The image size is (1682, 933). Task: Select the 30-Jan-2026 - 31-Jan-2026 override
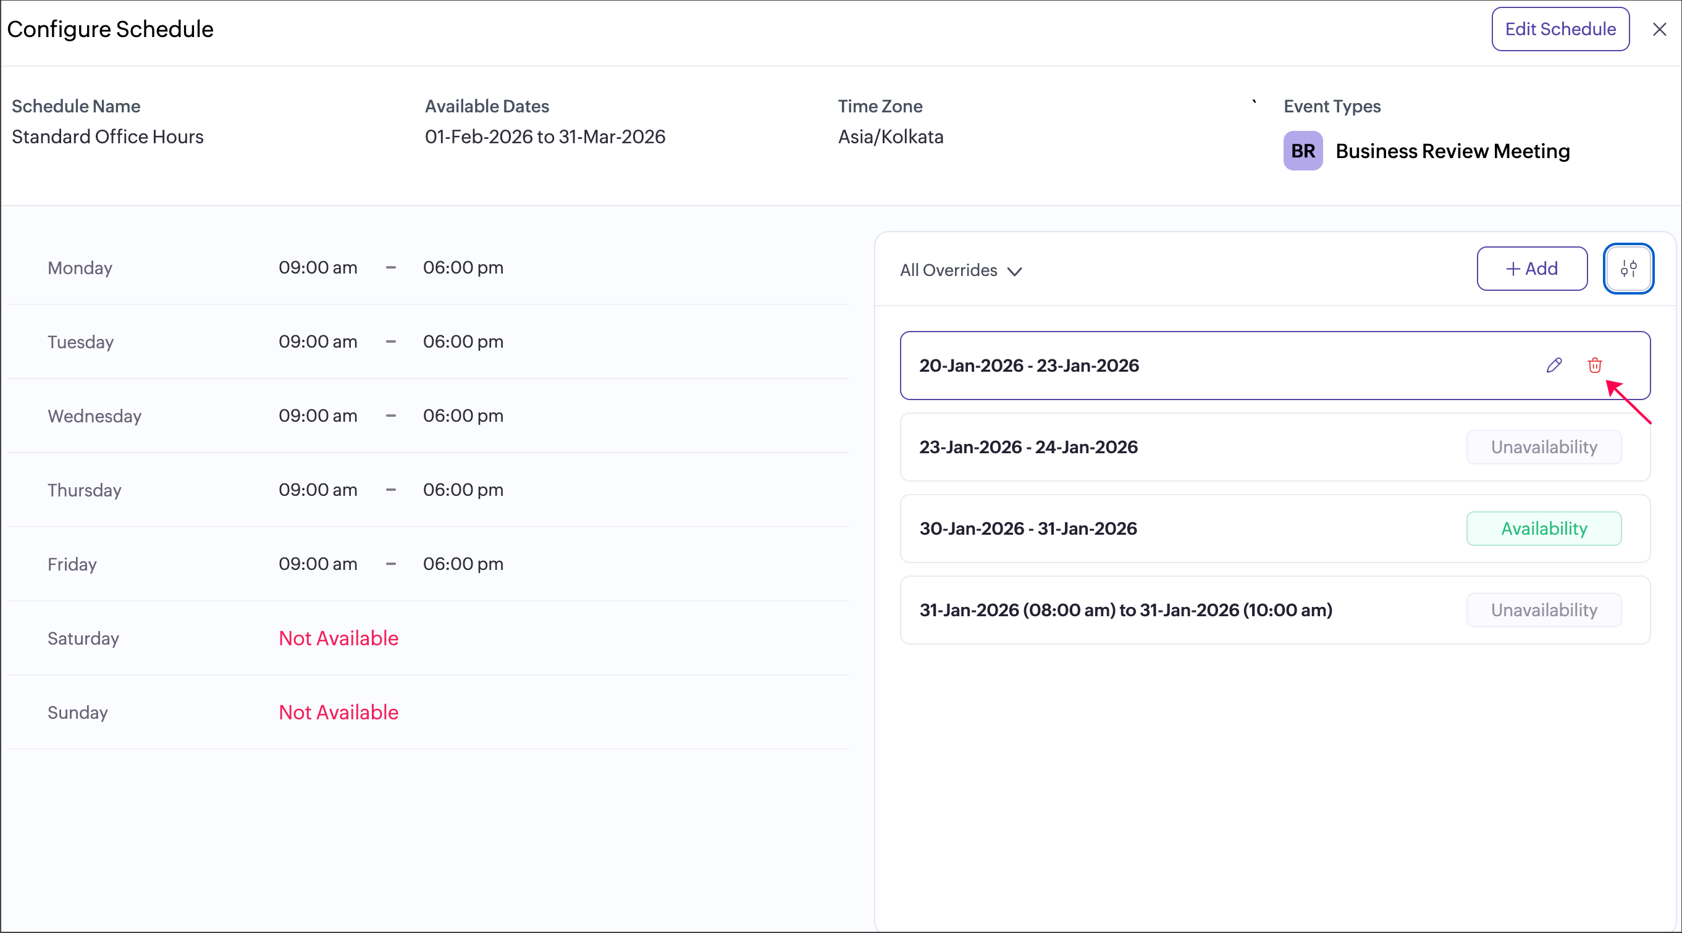point(1028,529)
